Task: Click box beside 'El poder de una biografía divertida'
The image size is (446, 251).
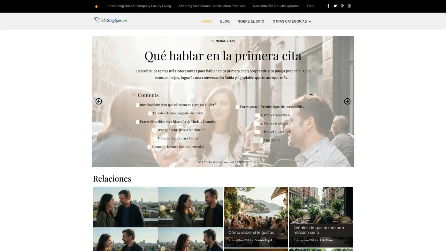Action: 150,113
